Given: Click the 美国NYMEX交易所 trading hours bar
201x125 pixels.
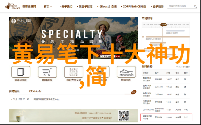Looking at the screenshot, I should click(167, 37).
